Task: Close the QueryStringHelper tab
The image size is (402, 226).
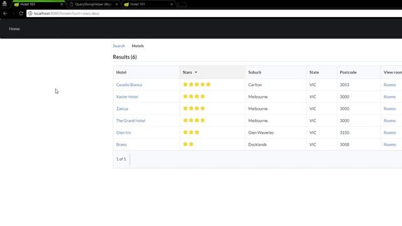Action: point(117,4)
